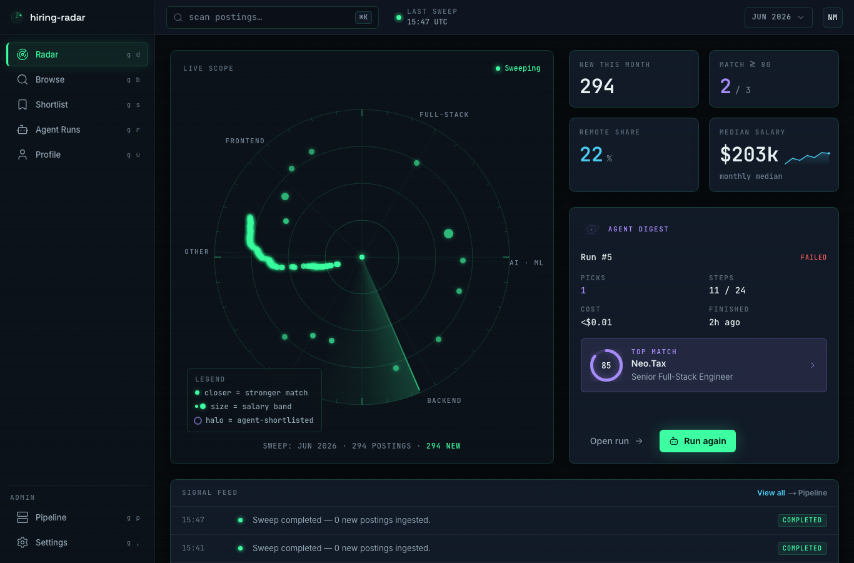Open the Settings admin item
The width and height of the screenshot is (854, 563).
point(78,542)
